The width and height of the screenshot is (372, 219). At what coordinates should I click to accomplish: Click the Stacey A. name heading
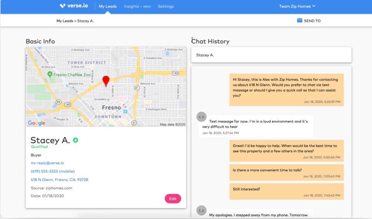point(50,140)
